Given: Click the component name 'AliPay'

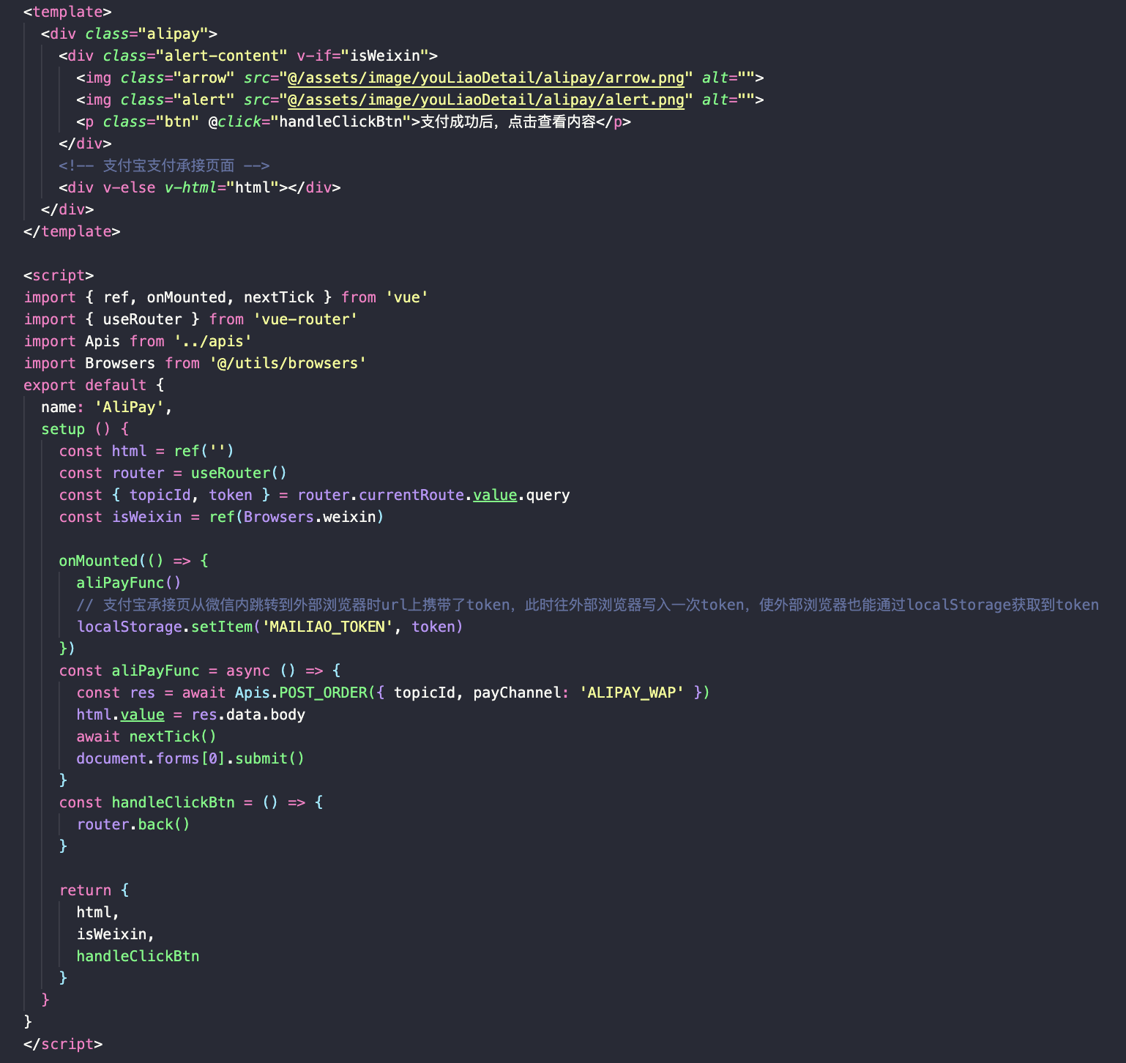Looking at the screenshot, I should (x=129, y=407).
